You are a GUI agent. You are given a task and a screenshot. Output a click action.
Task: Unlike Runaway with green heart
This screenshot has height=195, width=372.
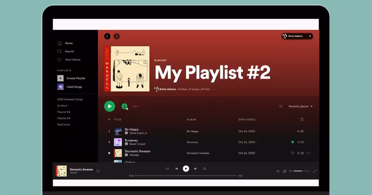pos(293,142)
